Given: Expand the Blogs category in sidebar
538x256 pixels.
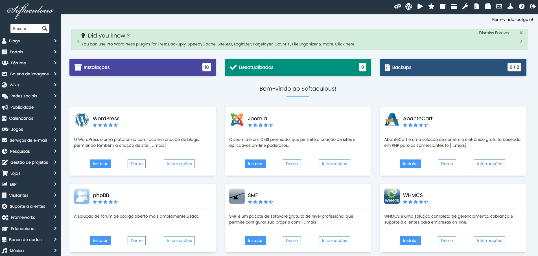Looking at the screenshot, I should click(29, 41).
